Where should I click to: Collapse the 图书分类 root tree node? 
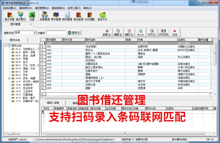click(x=5, y=46)
